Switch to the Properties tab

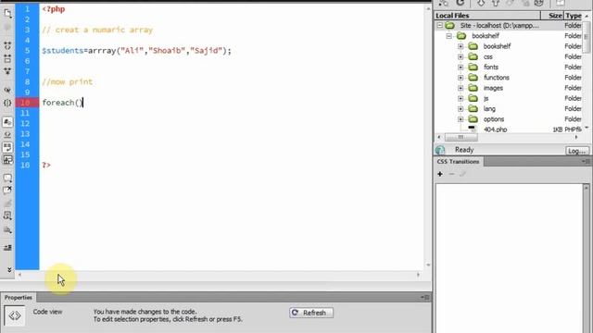tap(19, 298)
